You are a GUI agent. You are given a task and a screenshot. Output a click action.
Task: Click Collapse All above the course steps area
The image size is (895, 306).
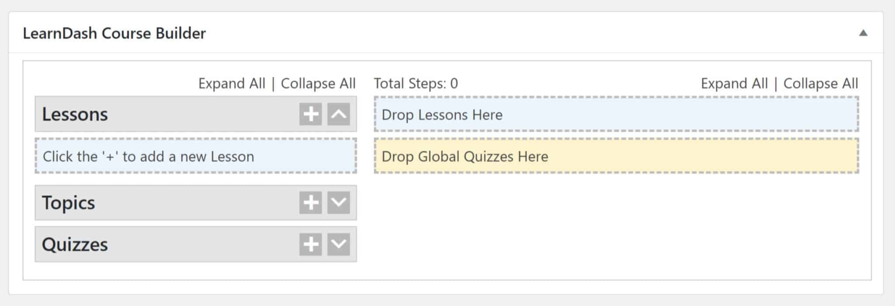pos(820,83)
